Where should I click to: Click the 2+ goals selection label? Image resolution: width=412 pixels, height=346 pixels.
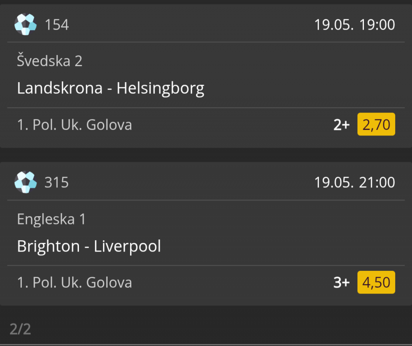(x=342, y=125)
